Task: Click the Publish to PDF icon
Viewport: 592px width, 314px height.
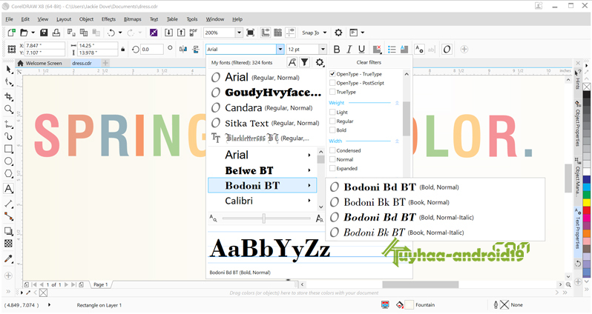Action: 194,33
